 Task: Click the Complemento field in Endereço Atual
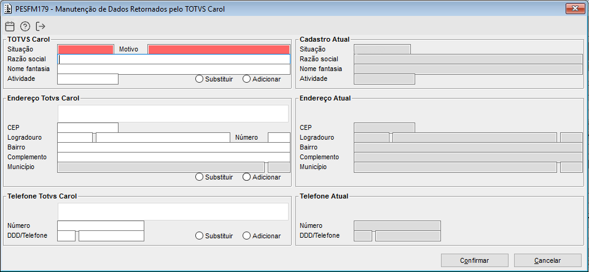tap(469, 157)
